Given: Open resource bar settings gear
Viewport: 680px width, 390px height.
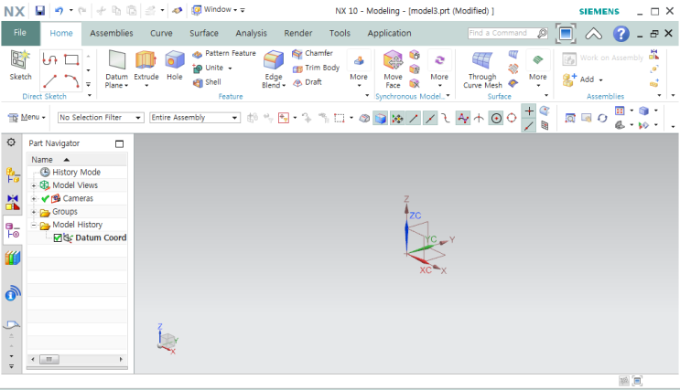Looking at the screenshot, I should click(x=11, y=142).
